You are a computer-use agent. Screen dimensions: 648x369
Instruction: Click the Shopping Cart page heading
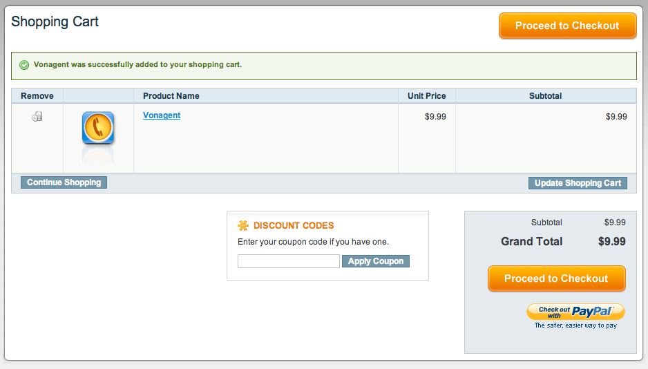tap(55, 21)
